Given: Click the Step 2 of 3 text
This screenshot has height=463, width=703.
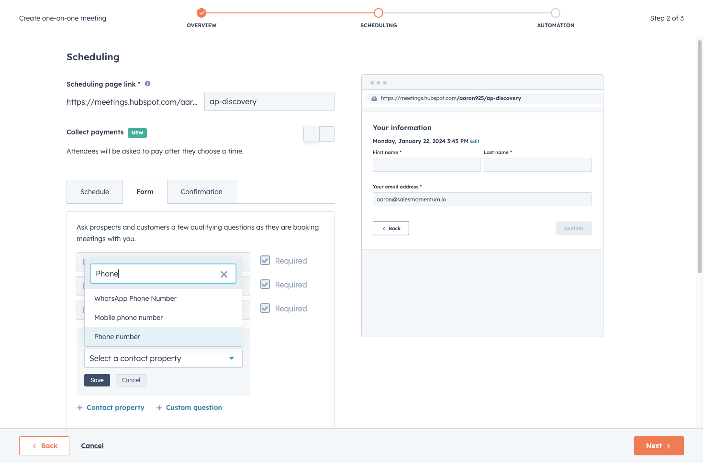Looking at the screenshot, I should (667, 18).
